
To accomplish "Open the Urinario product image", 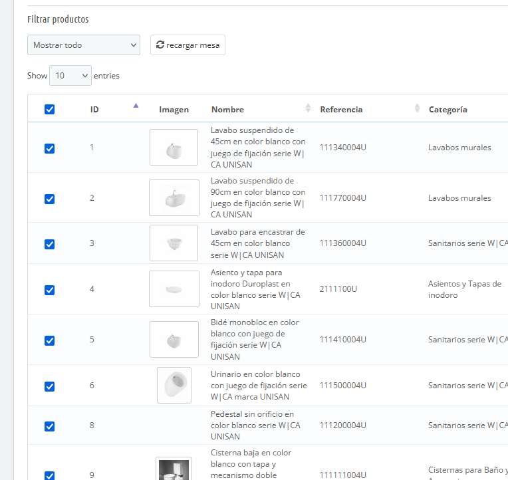I will [174, 386].
